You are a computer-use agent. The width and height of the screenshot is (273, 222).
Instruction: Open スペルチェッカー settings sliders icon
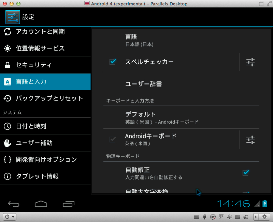250,62
